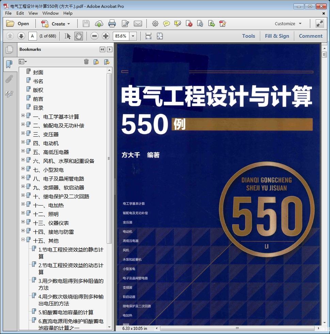Click the Edit text pencil icon

click(125, 24)
